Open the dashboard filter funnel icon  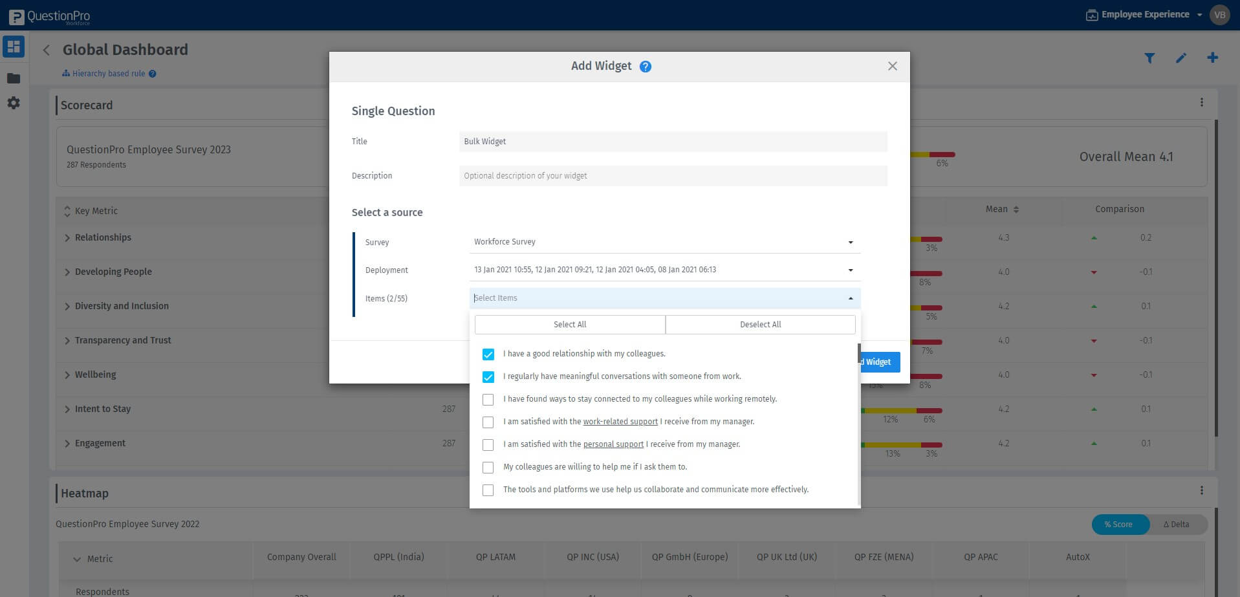pos(1149,58)
